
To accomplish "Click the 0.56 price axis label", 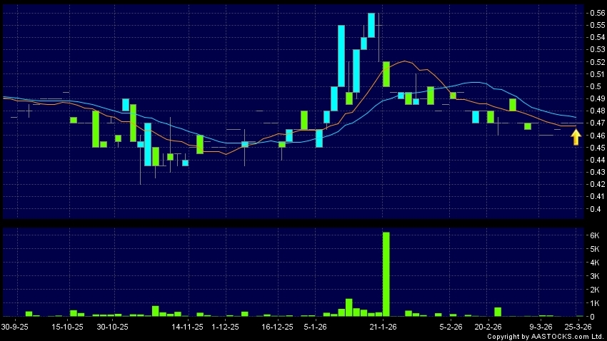I will (593, 13).
